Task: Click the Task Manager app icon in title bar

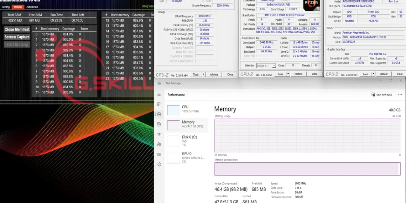Action: [x=160, y=83]
